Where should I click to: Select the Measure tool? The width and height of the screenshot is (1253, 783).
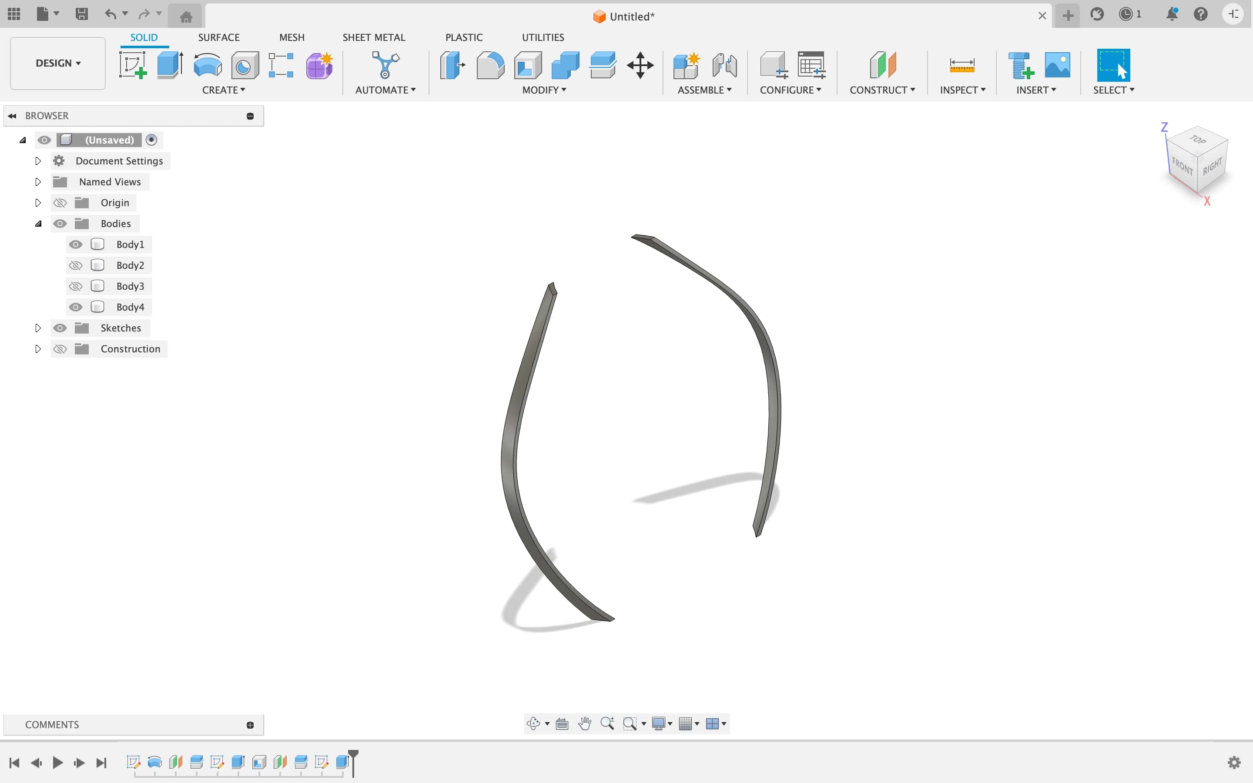point(962,65)
